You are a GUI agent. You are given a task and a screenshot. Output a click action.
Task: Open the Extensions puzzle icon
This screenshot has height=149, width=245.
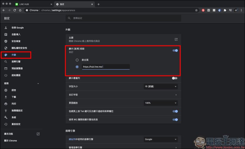tap(225, 10)
